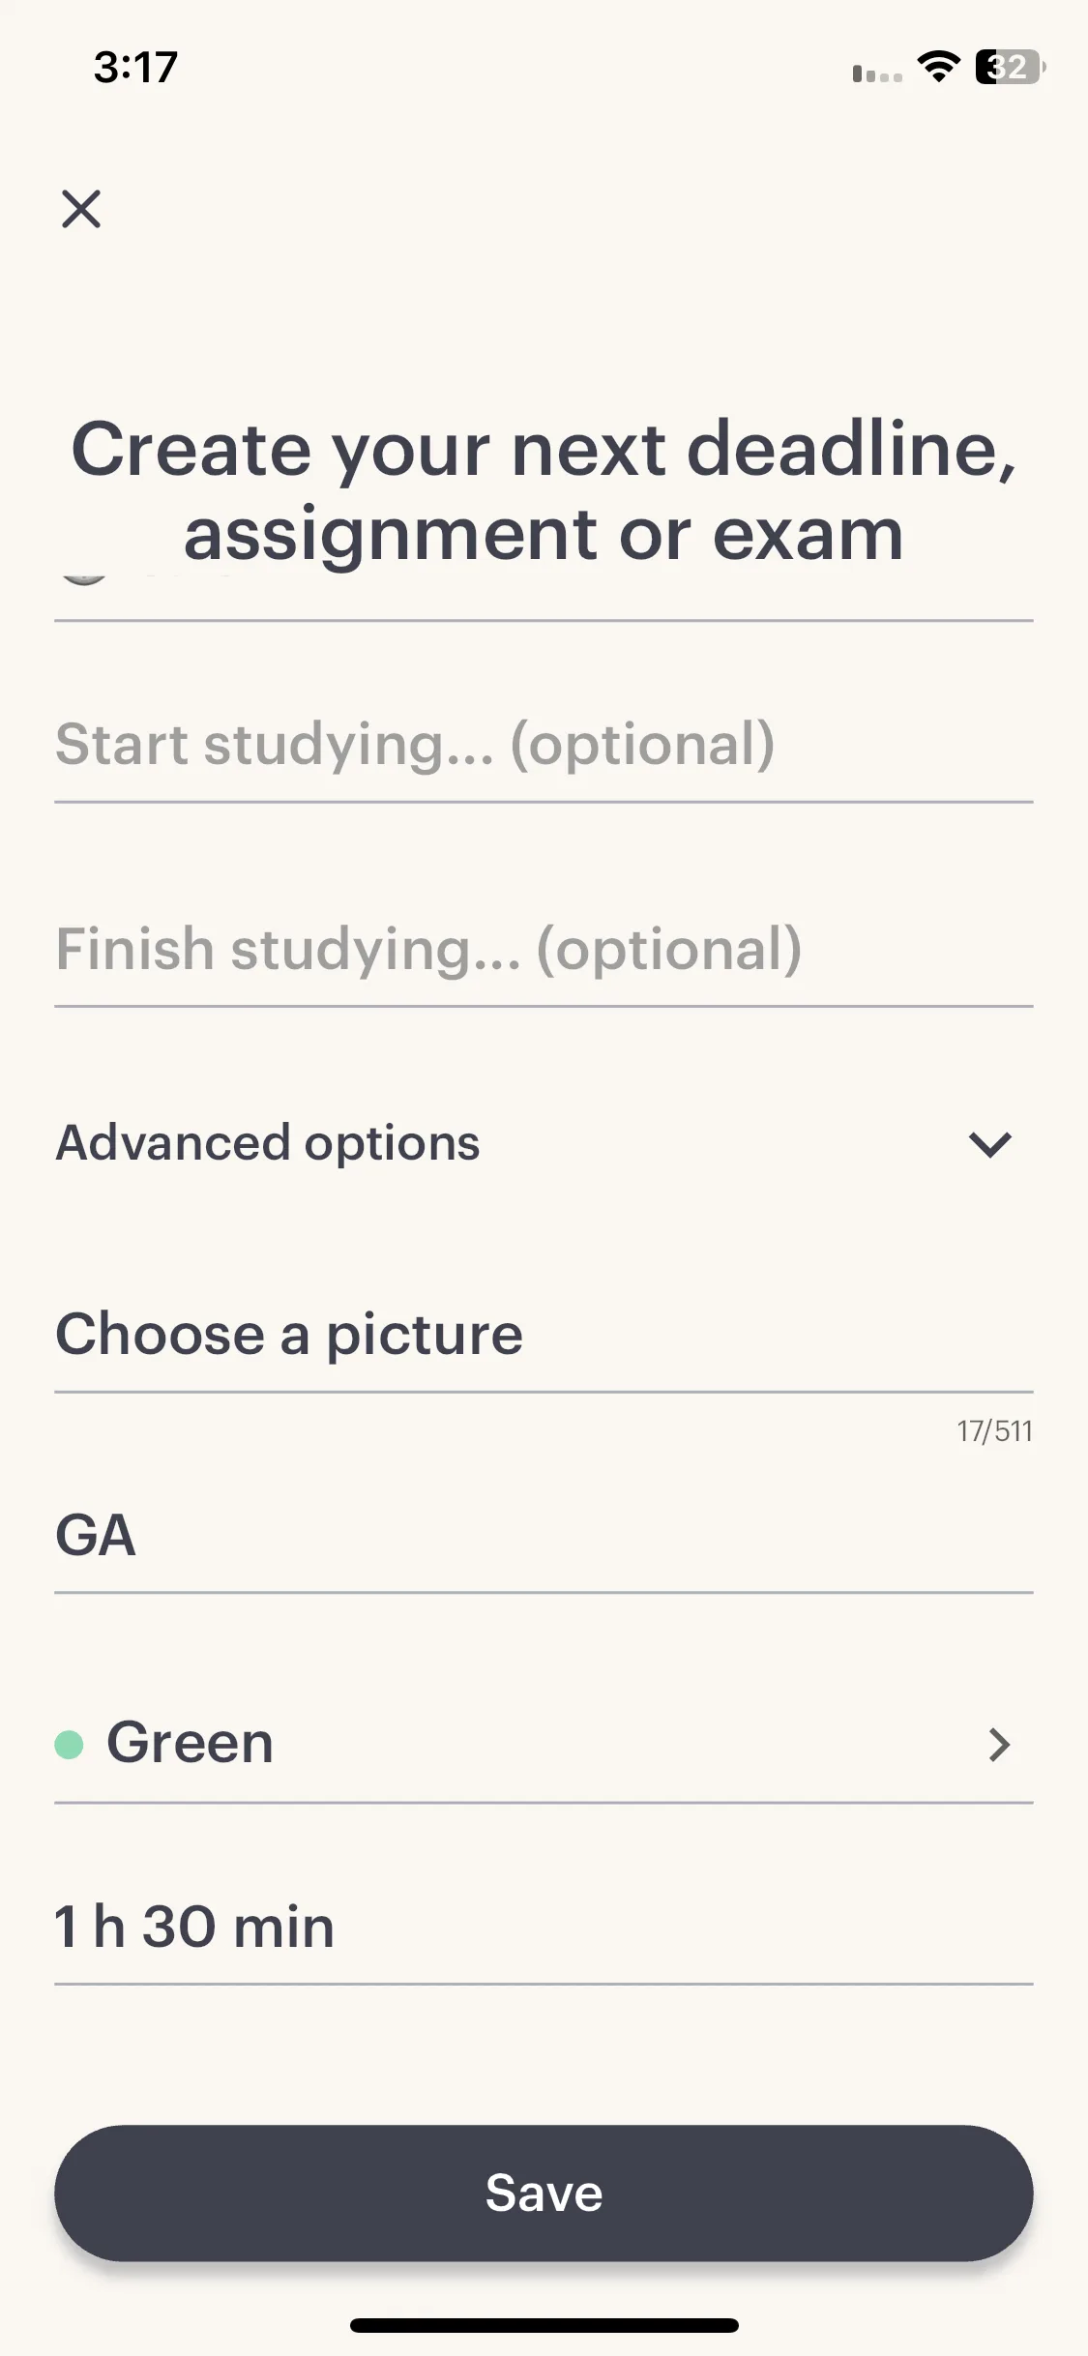
Task: Tap the cellular signal bars icon
Action: [877, 74]
